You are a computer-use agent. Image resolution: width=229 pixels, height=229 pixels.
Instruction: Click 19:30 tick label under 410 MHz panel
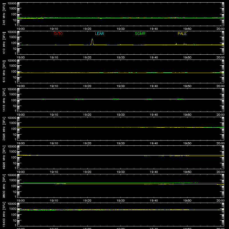tap(121, 58)
